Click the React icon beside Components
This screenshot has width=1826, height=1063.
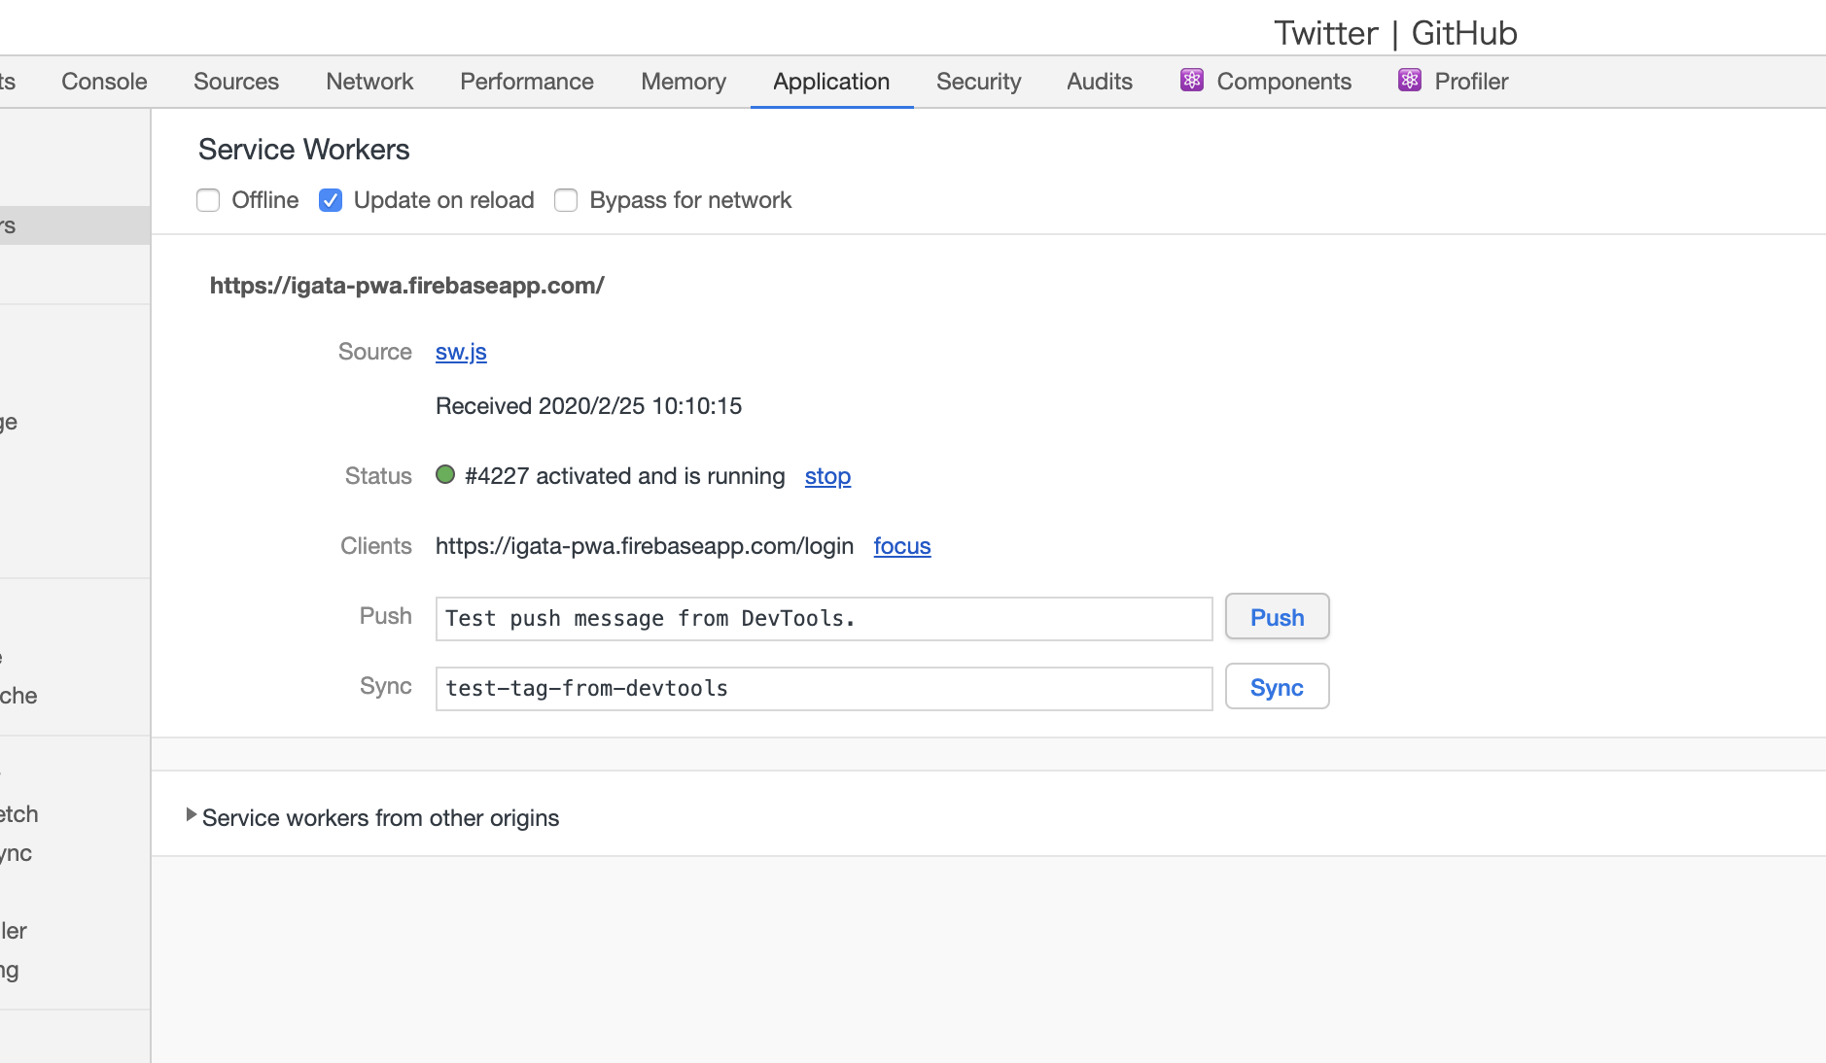1192,81
